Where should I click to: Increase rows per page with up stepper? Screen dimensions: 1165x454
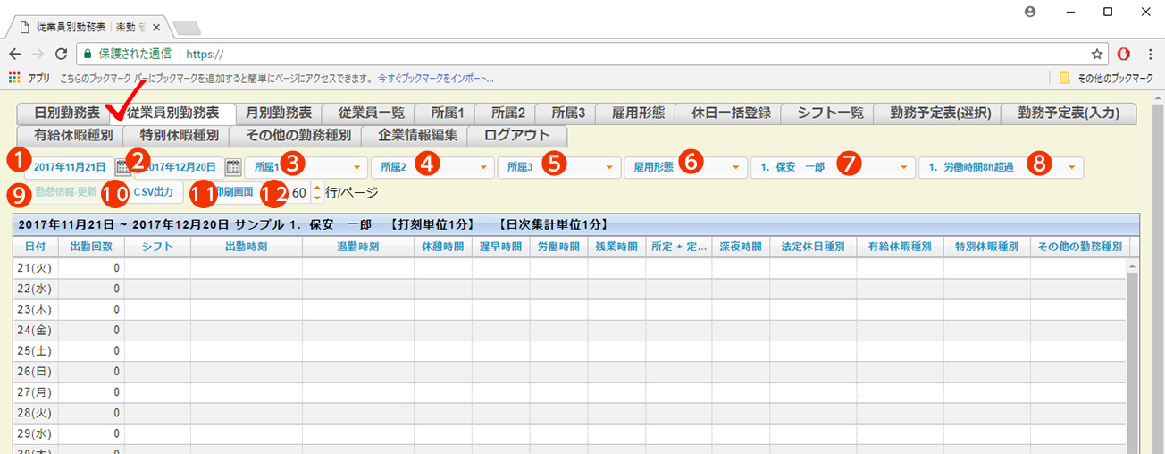[316, 188]
